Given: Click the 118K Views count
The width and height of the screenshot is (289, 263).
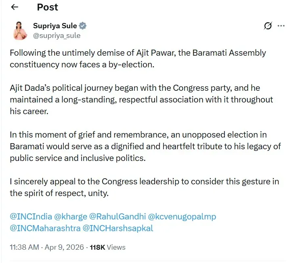Looking at the screenshot, I should tap(107, 247).
